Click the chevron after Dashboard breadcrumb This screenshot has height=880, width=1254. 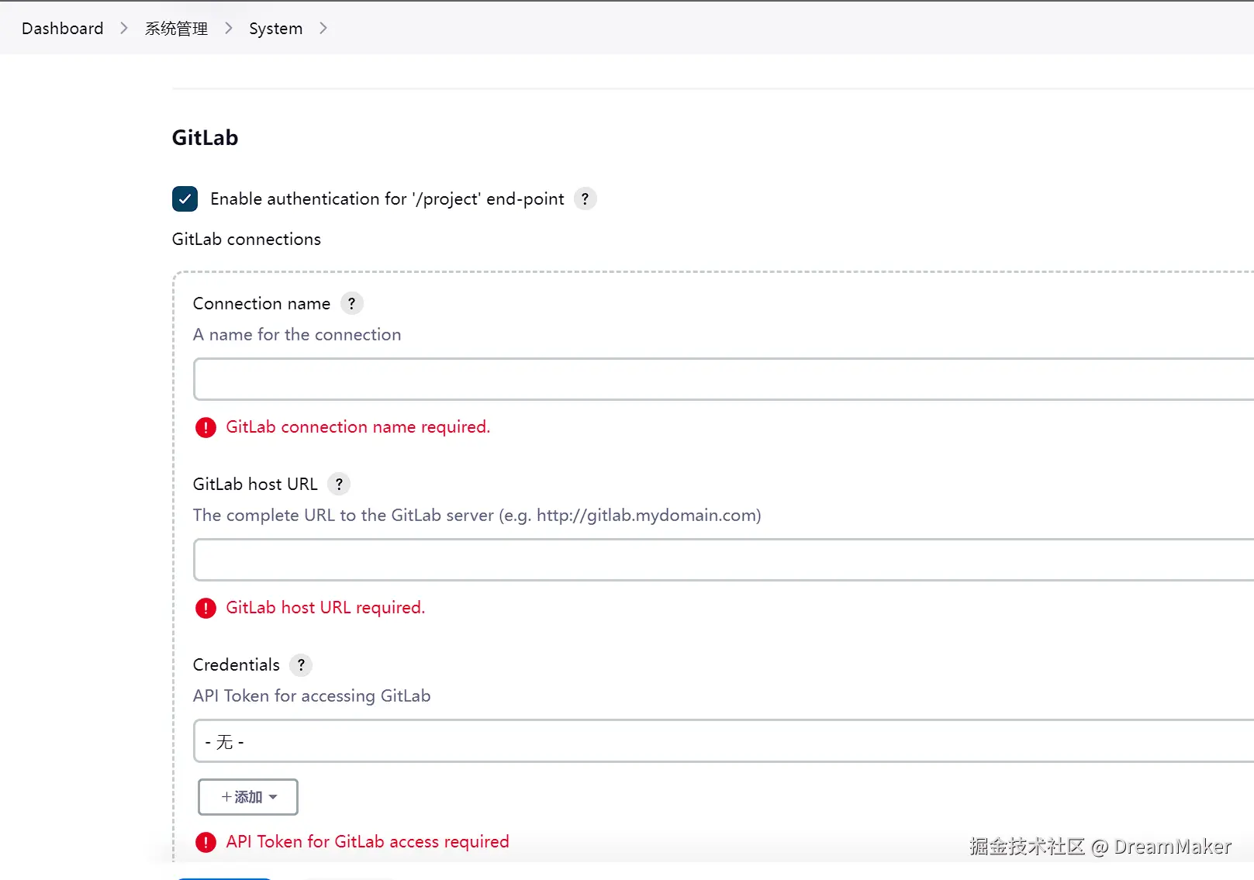pos(124,29)
